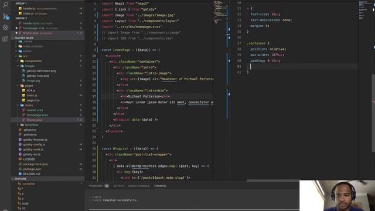375x211 pixels.
Task: Select the '*' selector in Outline
Action: tap(22, 189)
